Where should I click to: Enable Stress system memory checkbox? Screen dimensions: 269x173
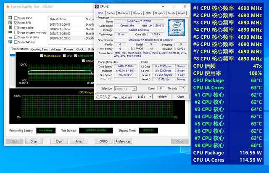16,32
